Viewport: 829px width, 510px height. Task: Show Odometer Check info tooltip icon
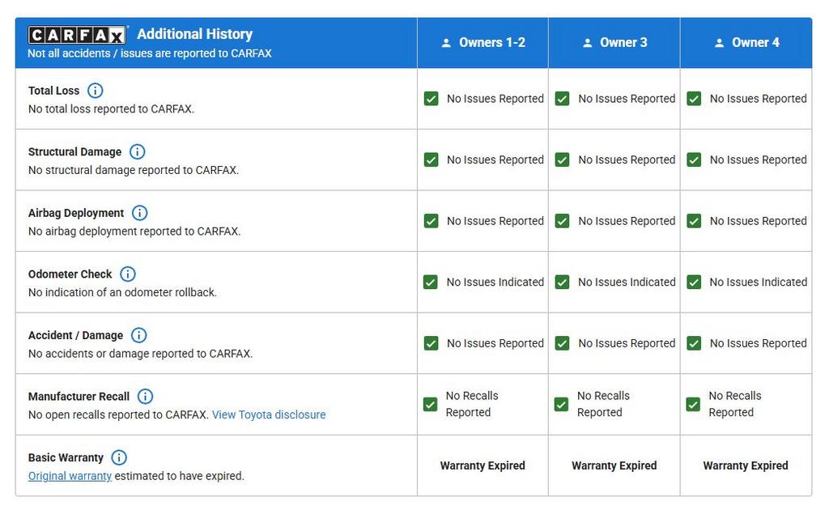(x=127, y=274)
